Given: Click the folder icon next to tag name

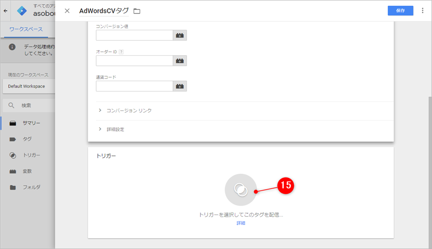Looking at the screenshot, I should 136,11.
